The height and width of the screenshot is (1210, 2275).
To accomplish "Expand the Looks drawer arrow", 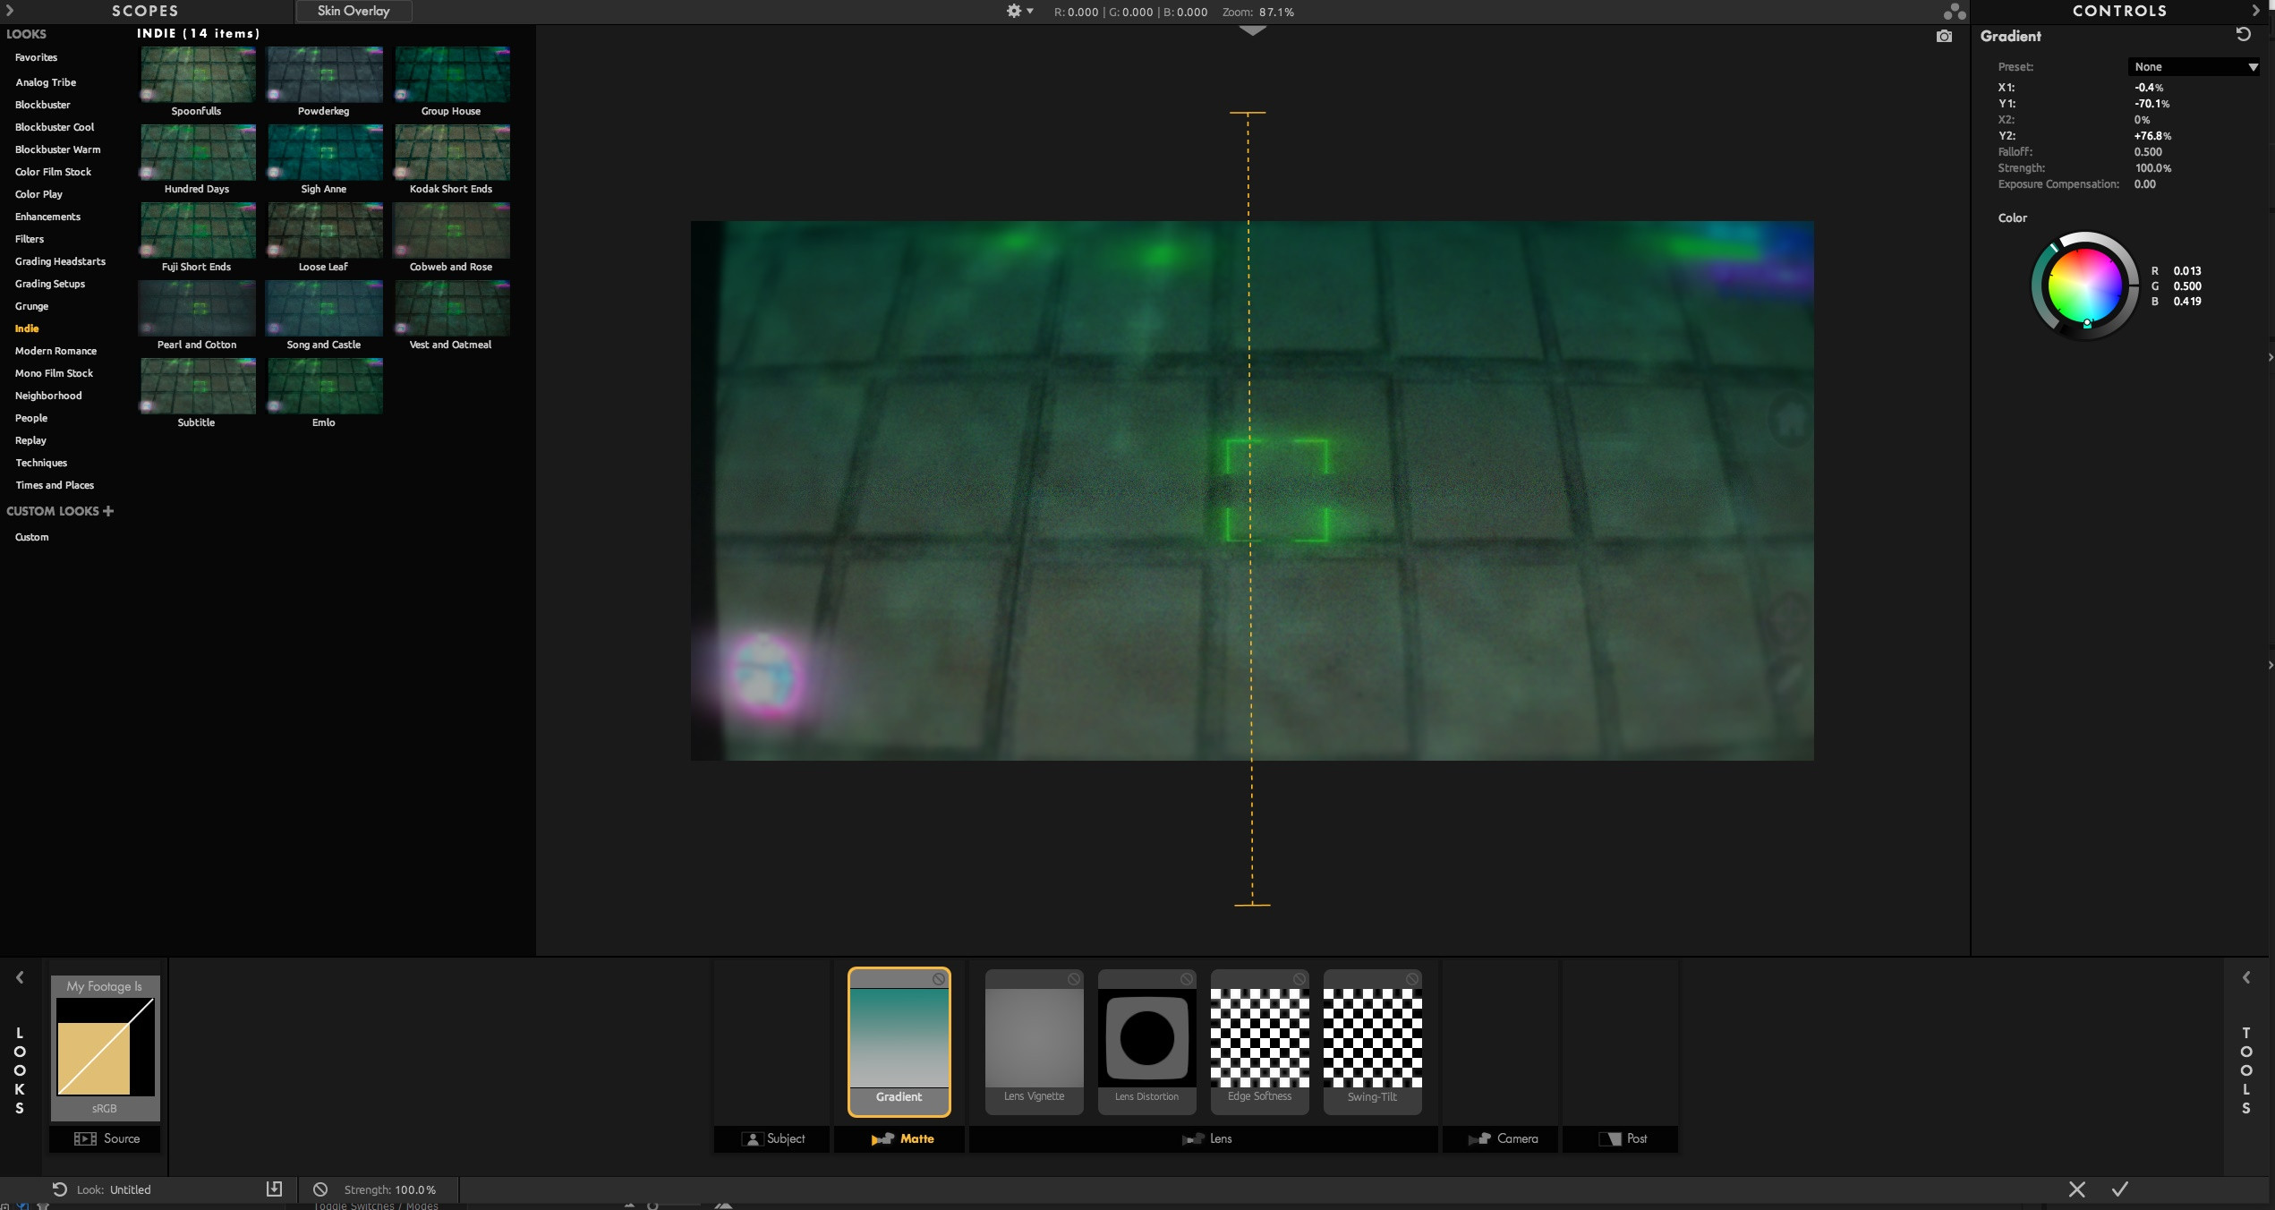I will coord(20,977).
